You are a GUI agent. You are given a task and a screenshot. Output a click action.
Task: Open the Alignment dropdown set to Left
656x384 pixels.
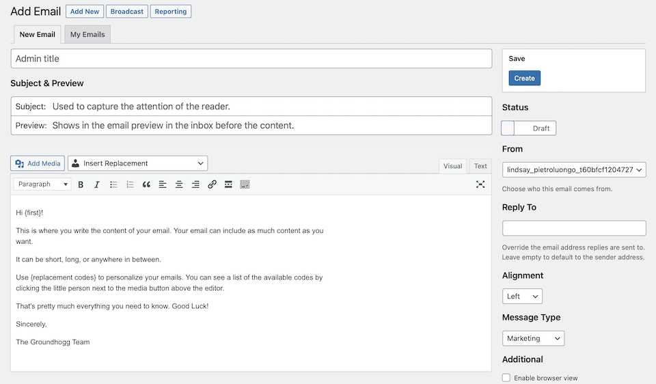pyautogui.click(x=522, y=297)
